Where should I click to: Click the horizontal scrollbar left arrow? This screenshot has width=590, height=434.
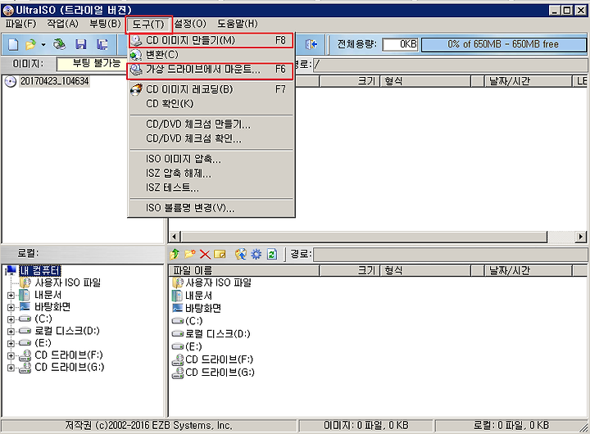pyautogui.click(x=175, y=237)
